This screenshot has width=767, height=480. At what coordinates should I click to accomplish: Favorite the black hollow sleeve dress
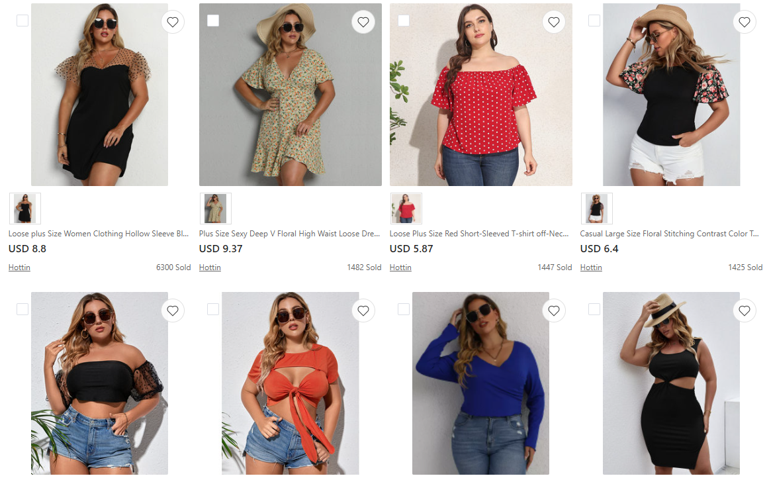173,22
